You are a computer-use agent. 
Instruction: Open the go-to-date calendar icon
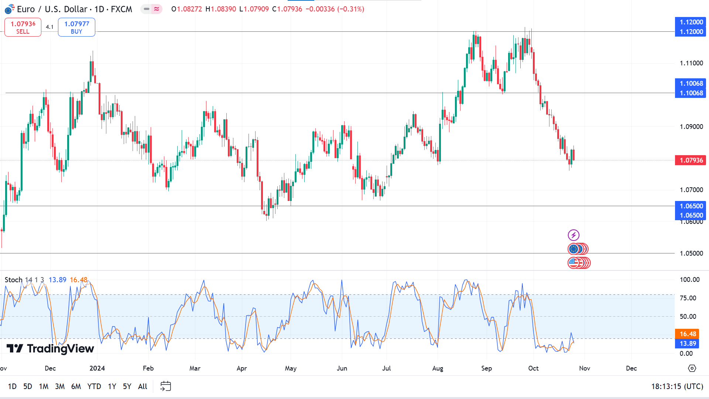coord(165,386)
